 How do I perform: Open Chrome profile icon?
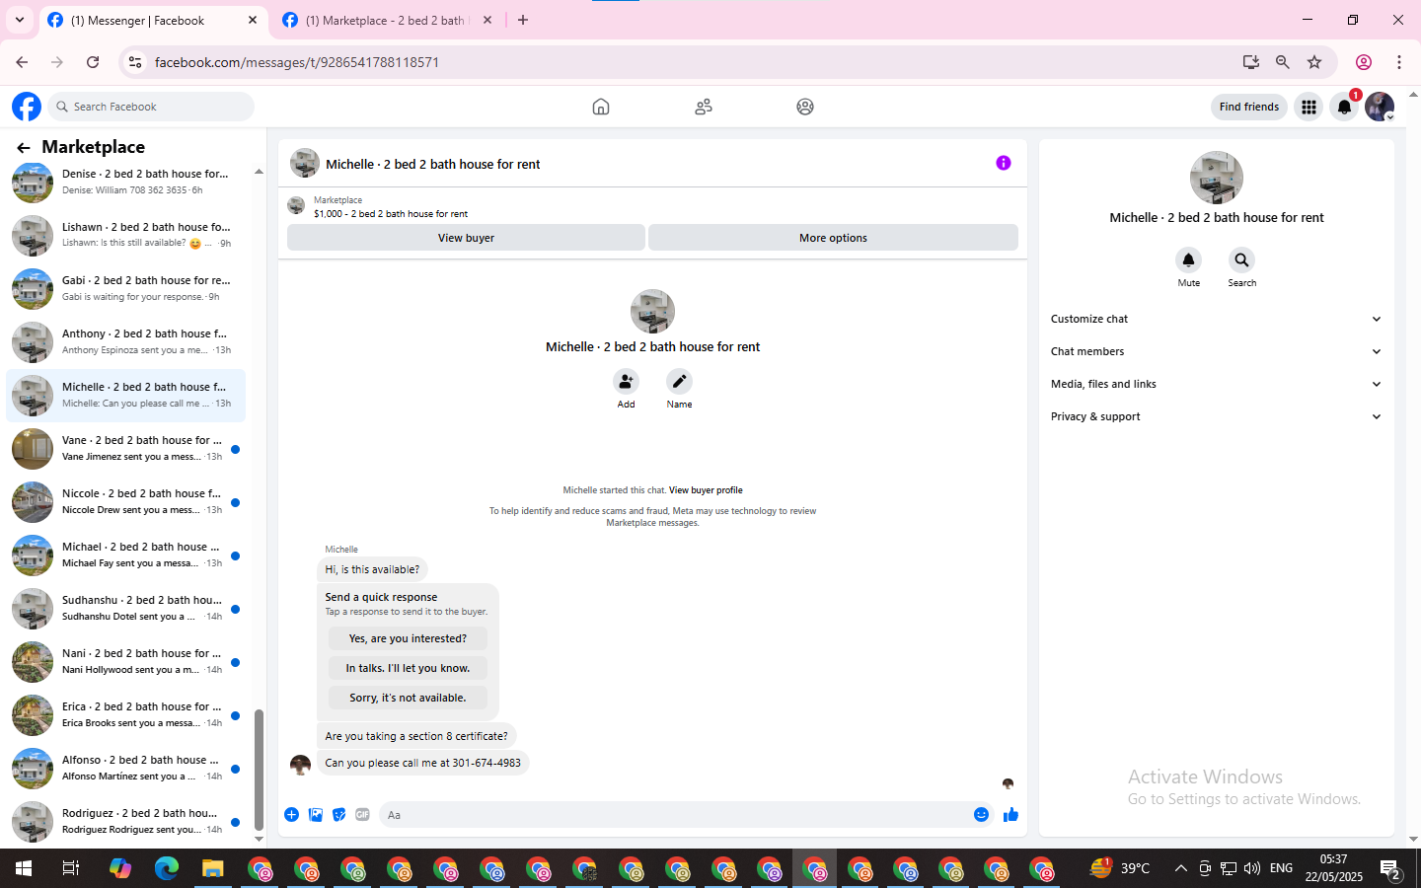pyautogui.click(x=1364, y=62)
